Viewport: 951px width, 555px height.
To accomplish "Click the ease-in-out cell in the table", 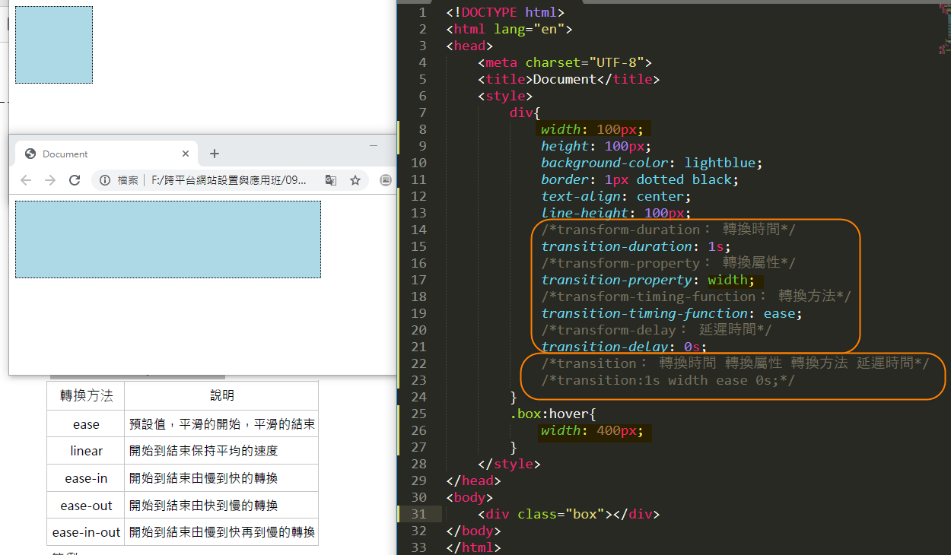I will [86, 532].
